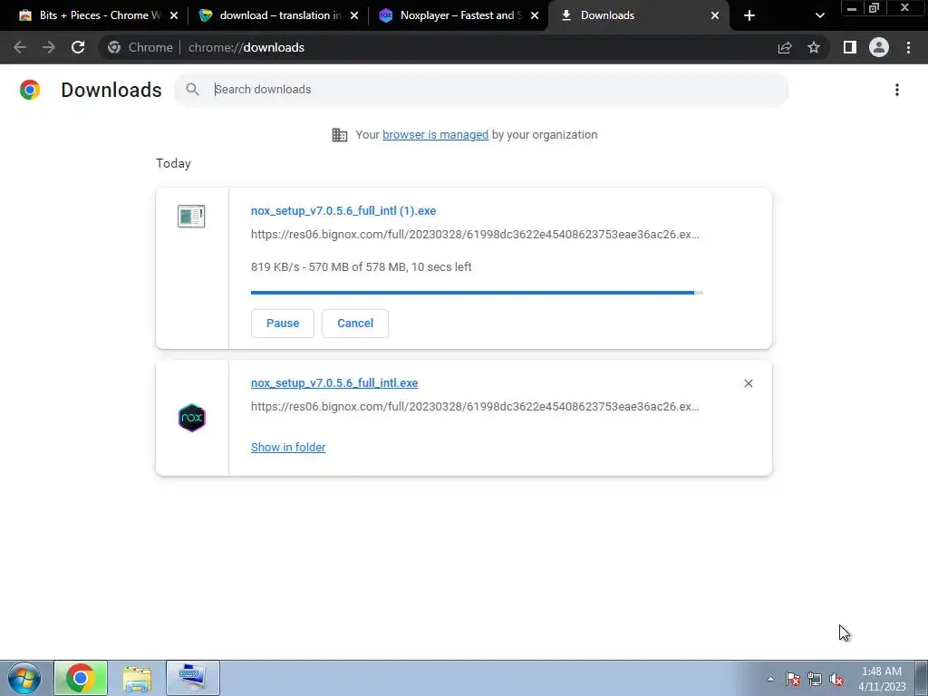928x696 pixels.
Task: Click the source URL of the completed download
Action: click(x=475, y=407)
